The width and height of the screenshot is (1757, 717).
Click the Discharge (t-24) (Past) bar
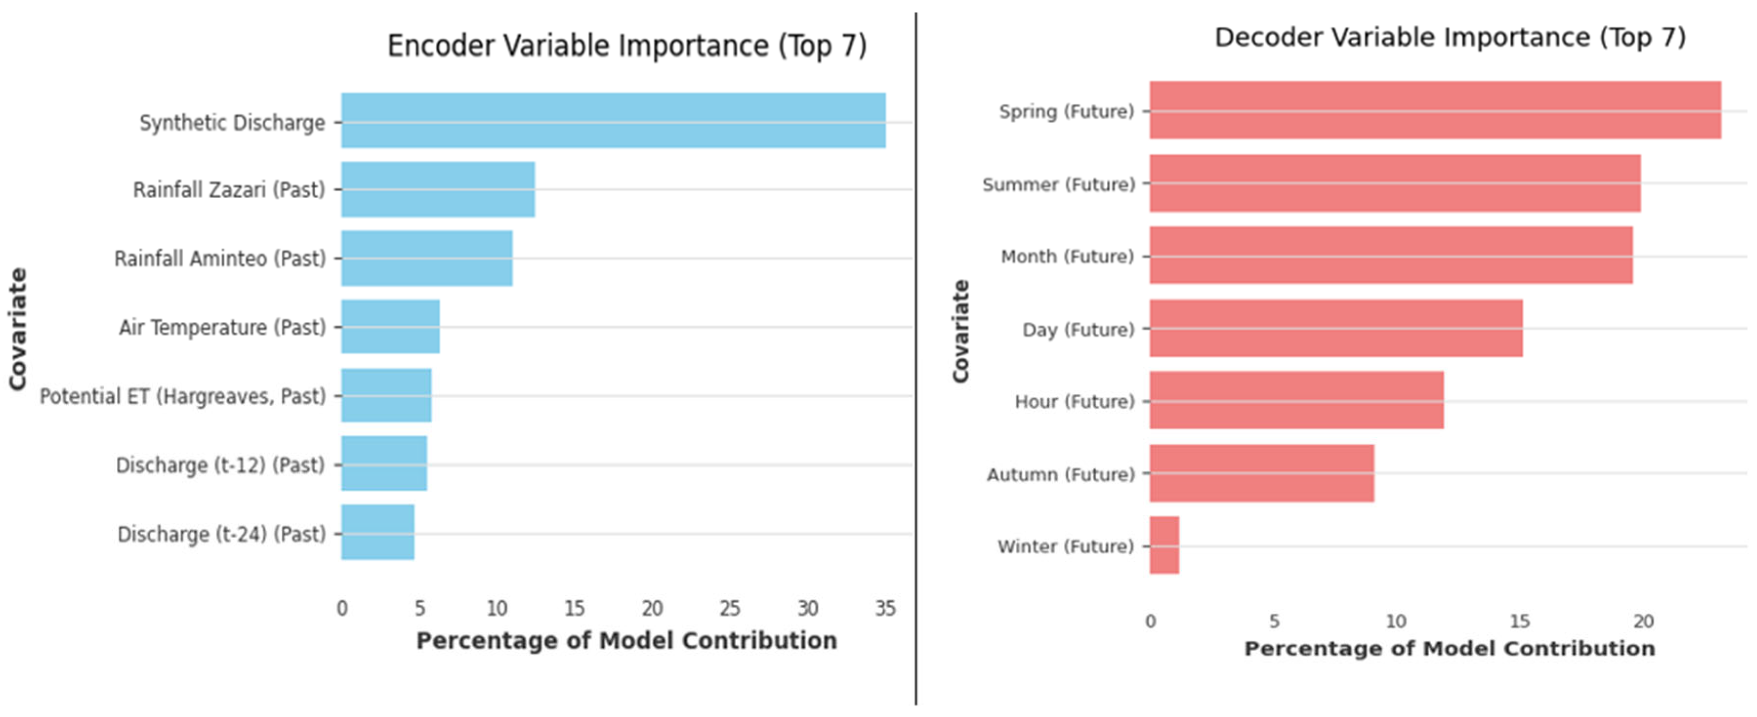[x=377, y=532]
